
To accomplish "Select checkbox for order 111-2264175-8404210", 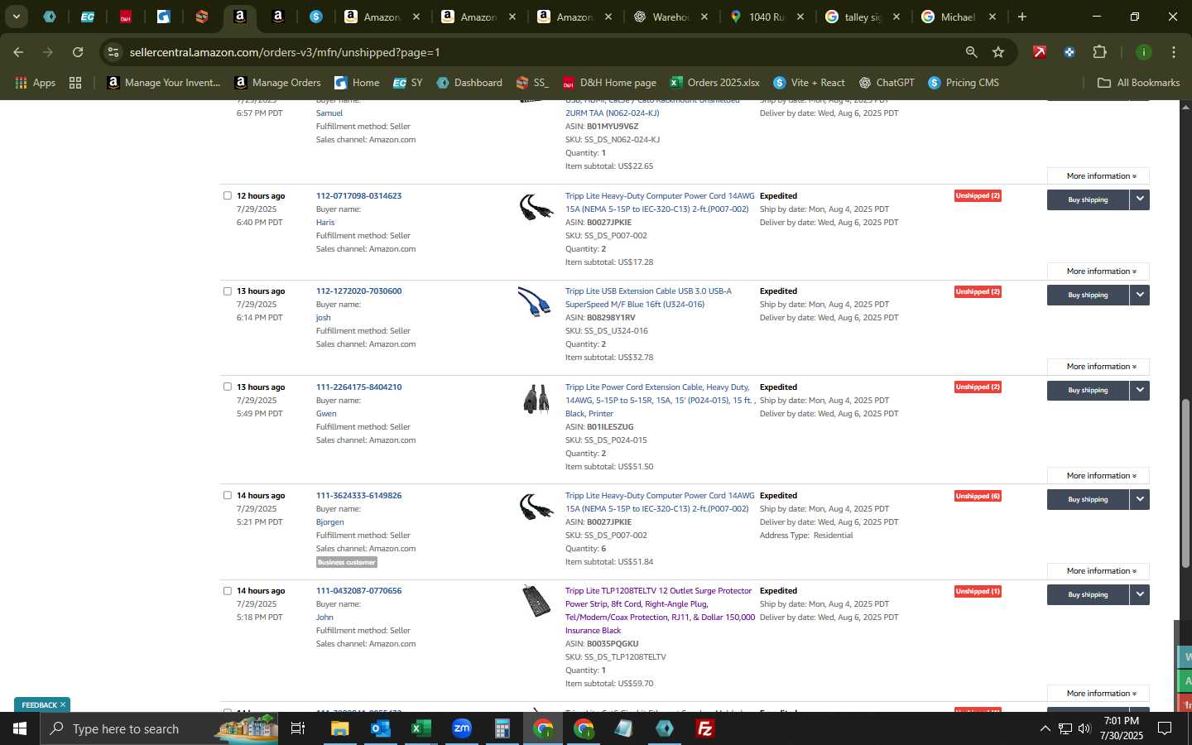I will tap(227, 387).
